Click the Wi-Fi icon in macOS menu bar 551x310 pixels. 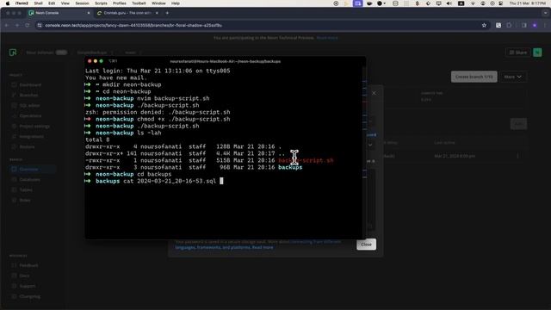[473, 3]
